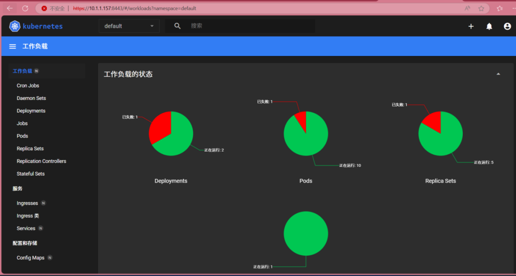Click the browser address bar URL
The height and width of the screenshot is (276, 516).
(x=134, y=8)
